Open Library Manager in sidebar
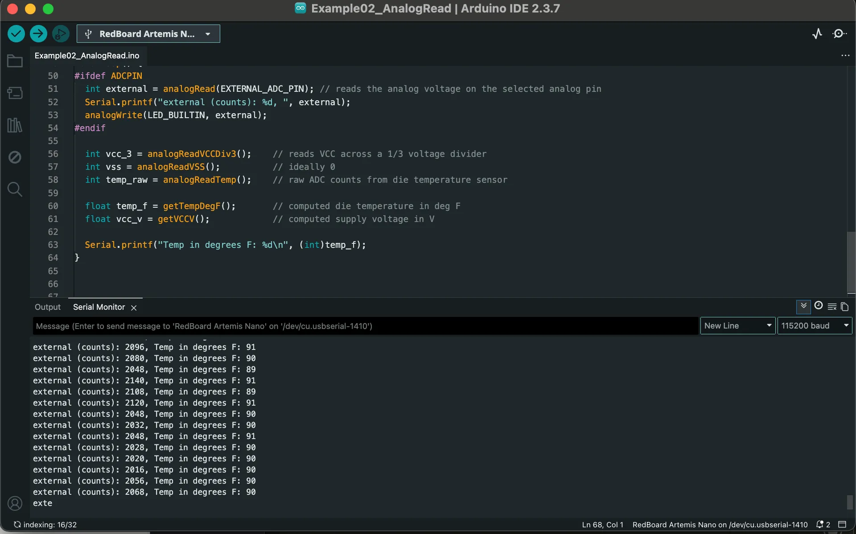The width and height of the screenshot is (856, 534). coord(15,125)
